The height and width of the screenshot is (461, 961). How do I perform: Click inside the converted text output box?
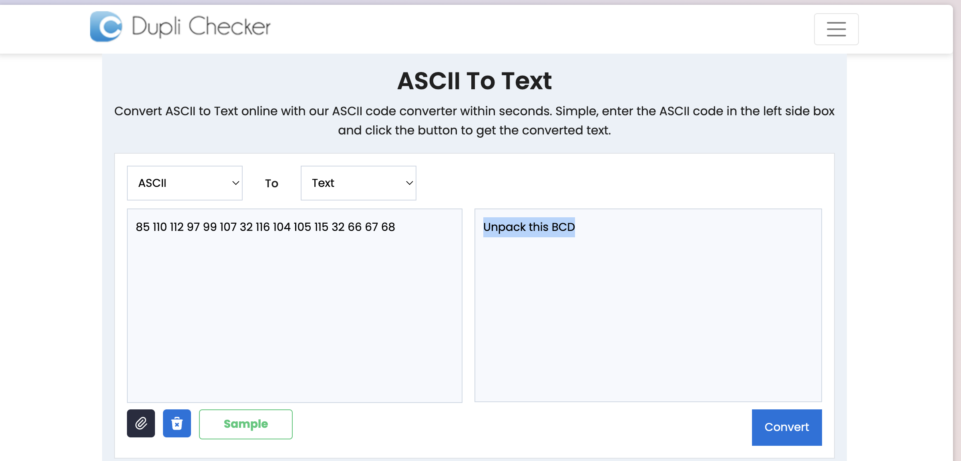click(x=648, y=305)
